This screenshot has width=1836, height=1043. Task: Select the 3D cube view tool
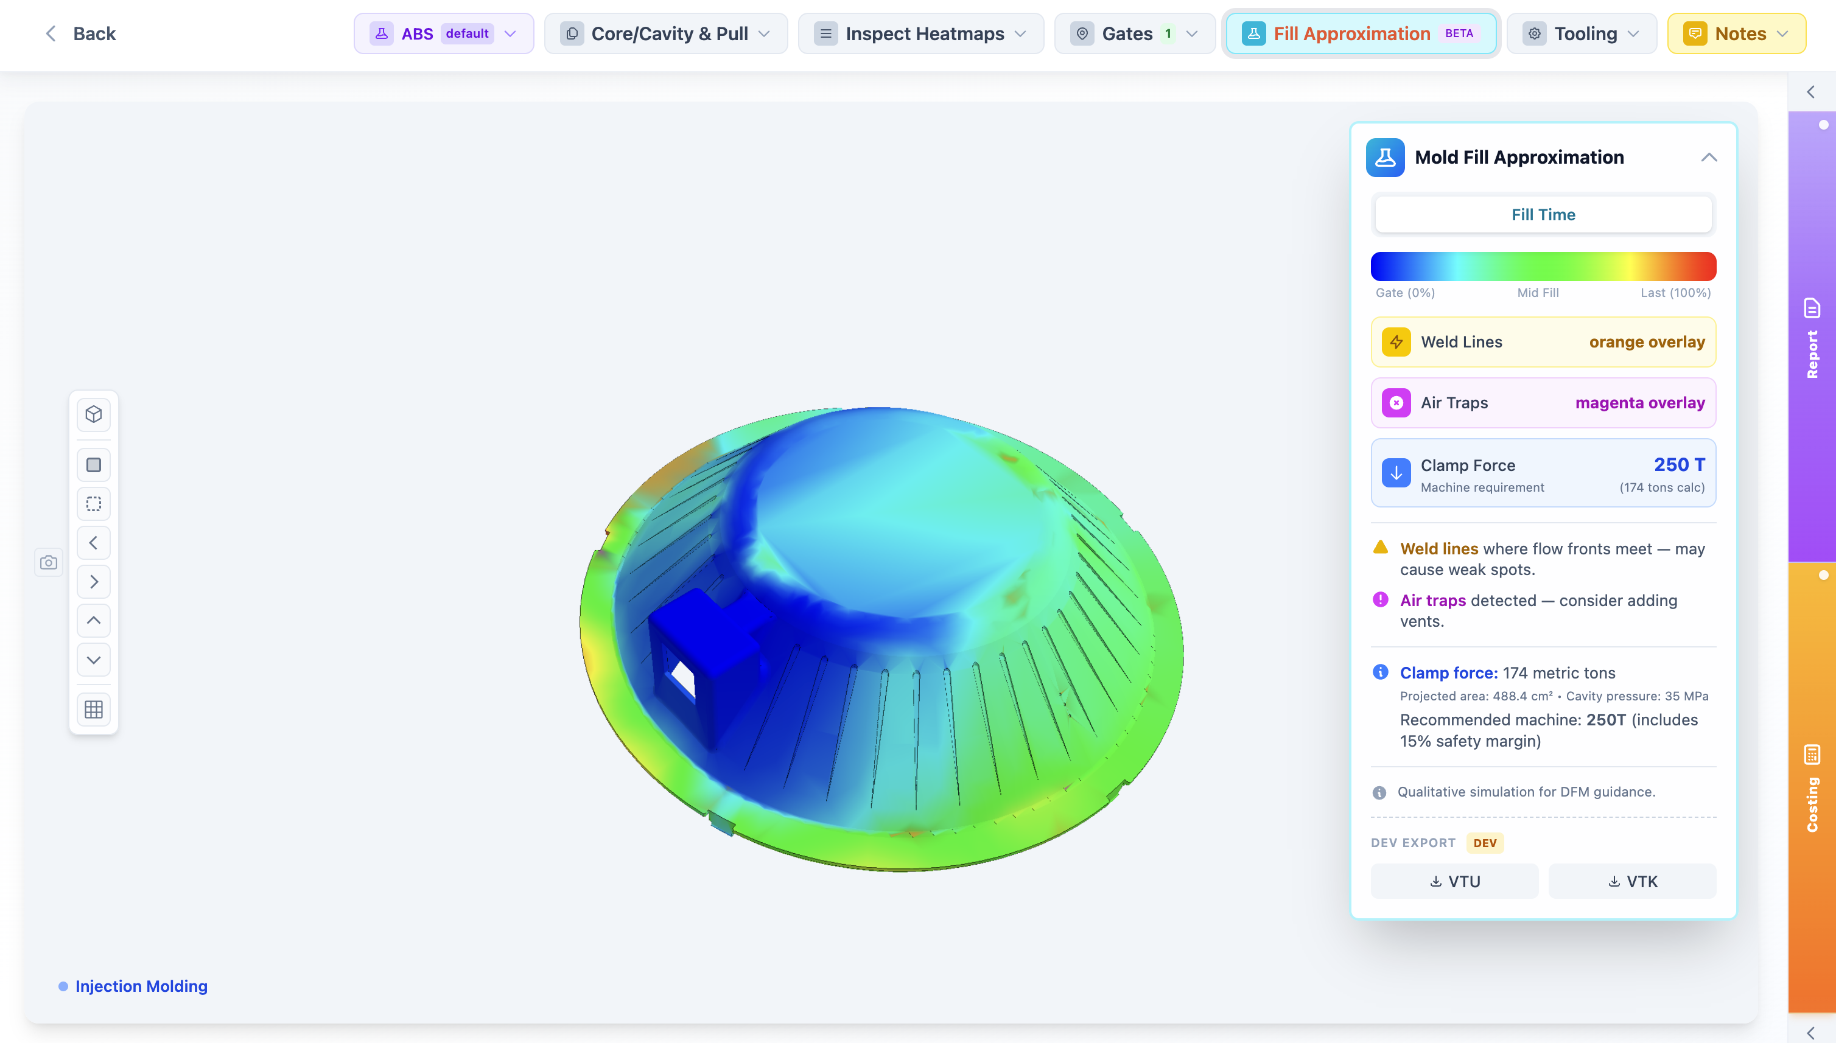(x=93, y=413)
